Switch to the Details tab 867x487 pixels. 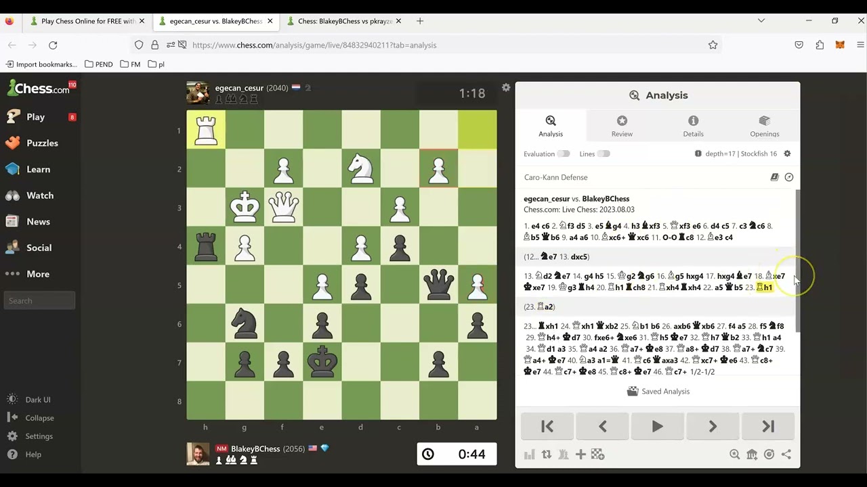[x=693, y=126]
